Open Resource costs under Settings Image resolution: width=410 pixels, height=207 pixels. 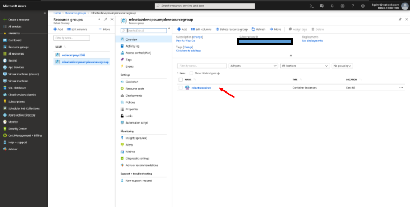135,89
